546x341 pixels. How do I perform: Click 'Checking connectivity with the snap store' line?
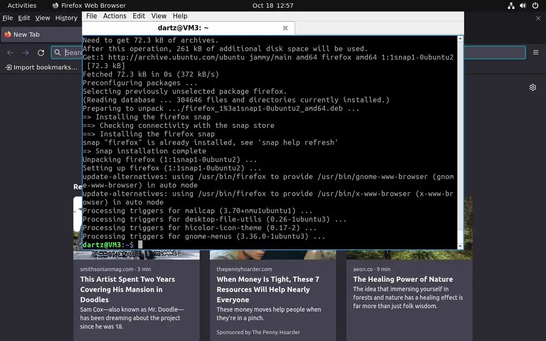[178, 125]
